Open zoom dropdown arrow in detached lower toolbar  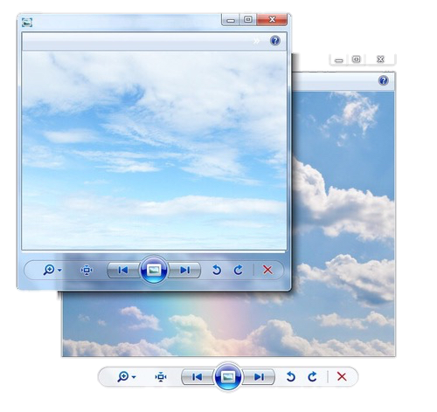tap(134, 377)
